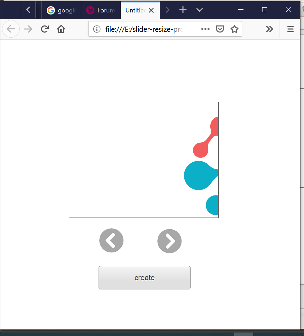304x336 pixels.
Task: Click the create button
Action: tap(144, 278)
